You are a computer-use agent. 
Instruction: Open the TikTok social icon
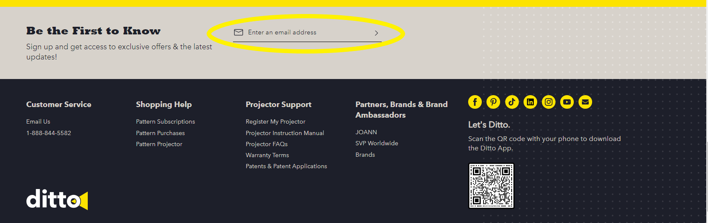pyautogui.click(x=512, y=102)
